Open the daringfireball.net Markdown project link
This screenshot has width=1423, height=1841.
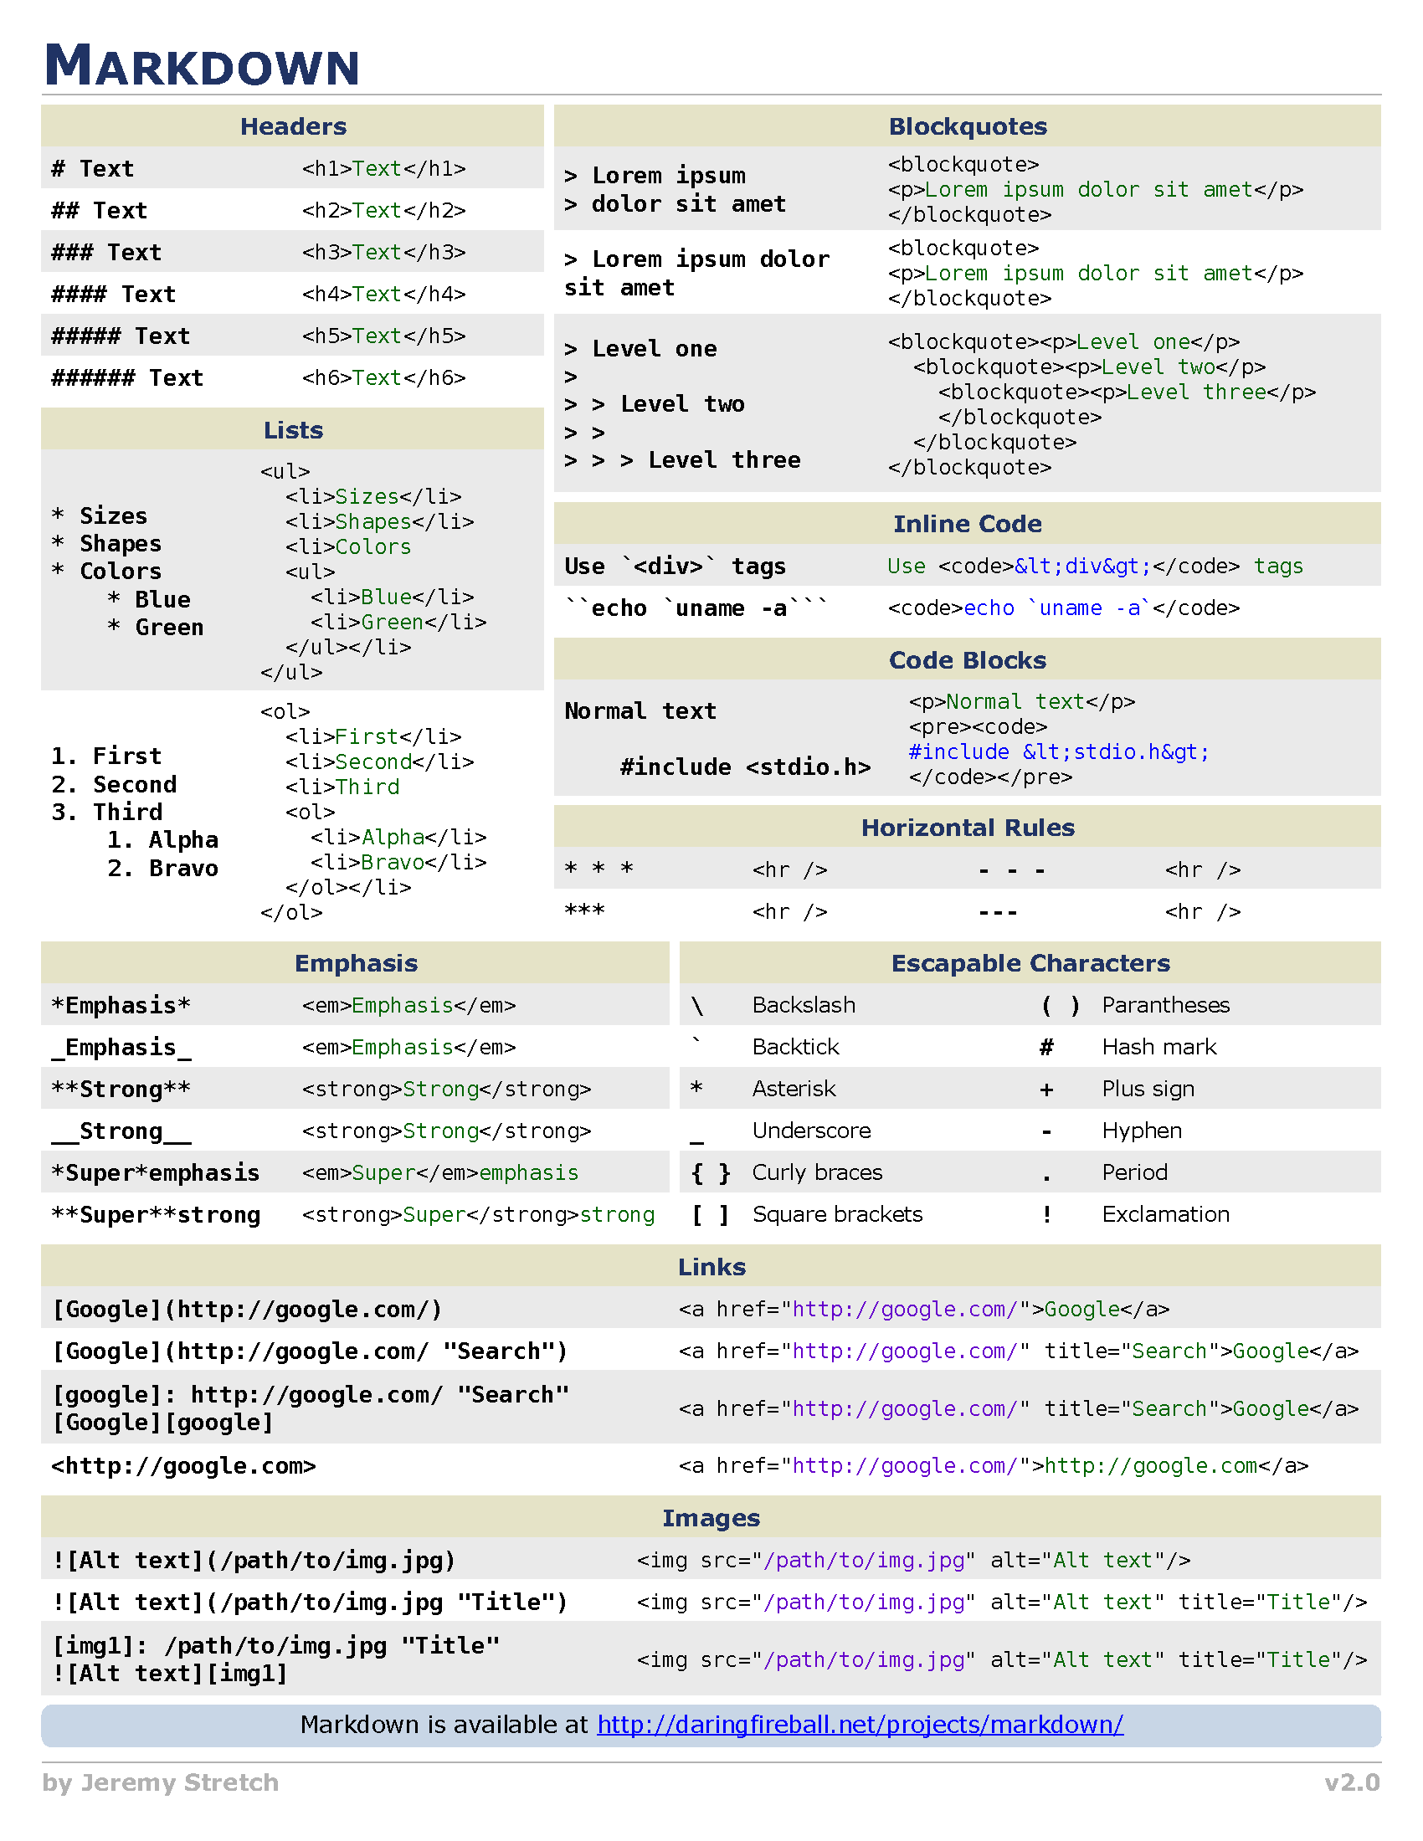860,1725
